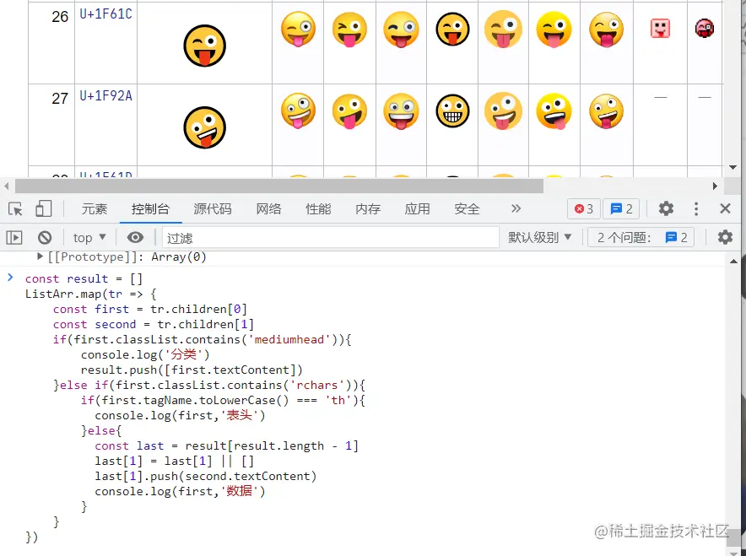746x556 pixels.
Task: Focus the 过滤 filter input
Action: click(331, 237)
